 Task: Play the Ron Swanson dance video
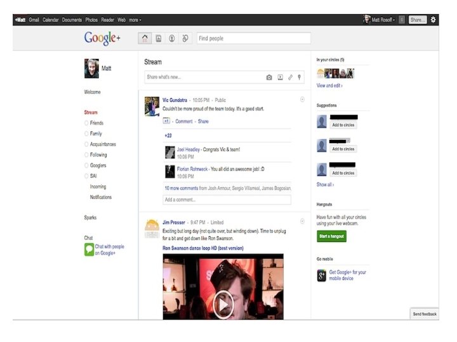[223, 304]
